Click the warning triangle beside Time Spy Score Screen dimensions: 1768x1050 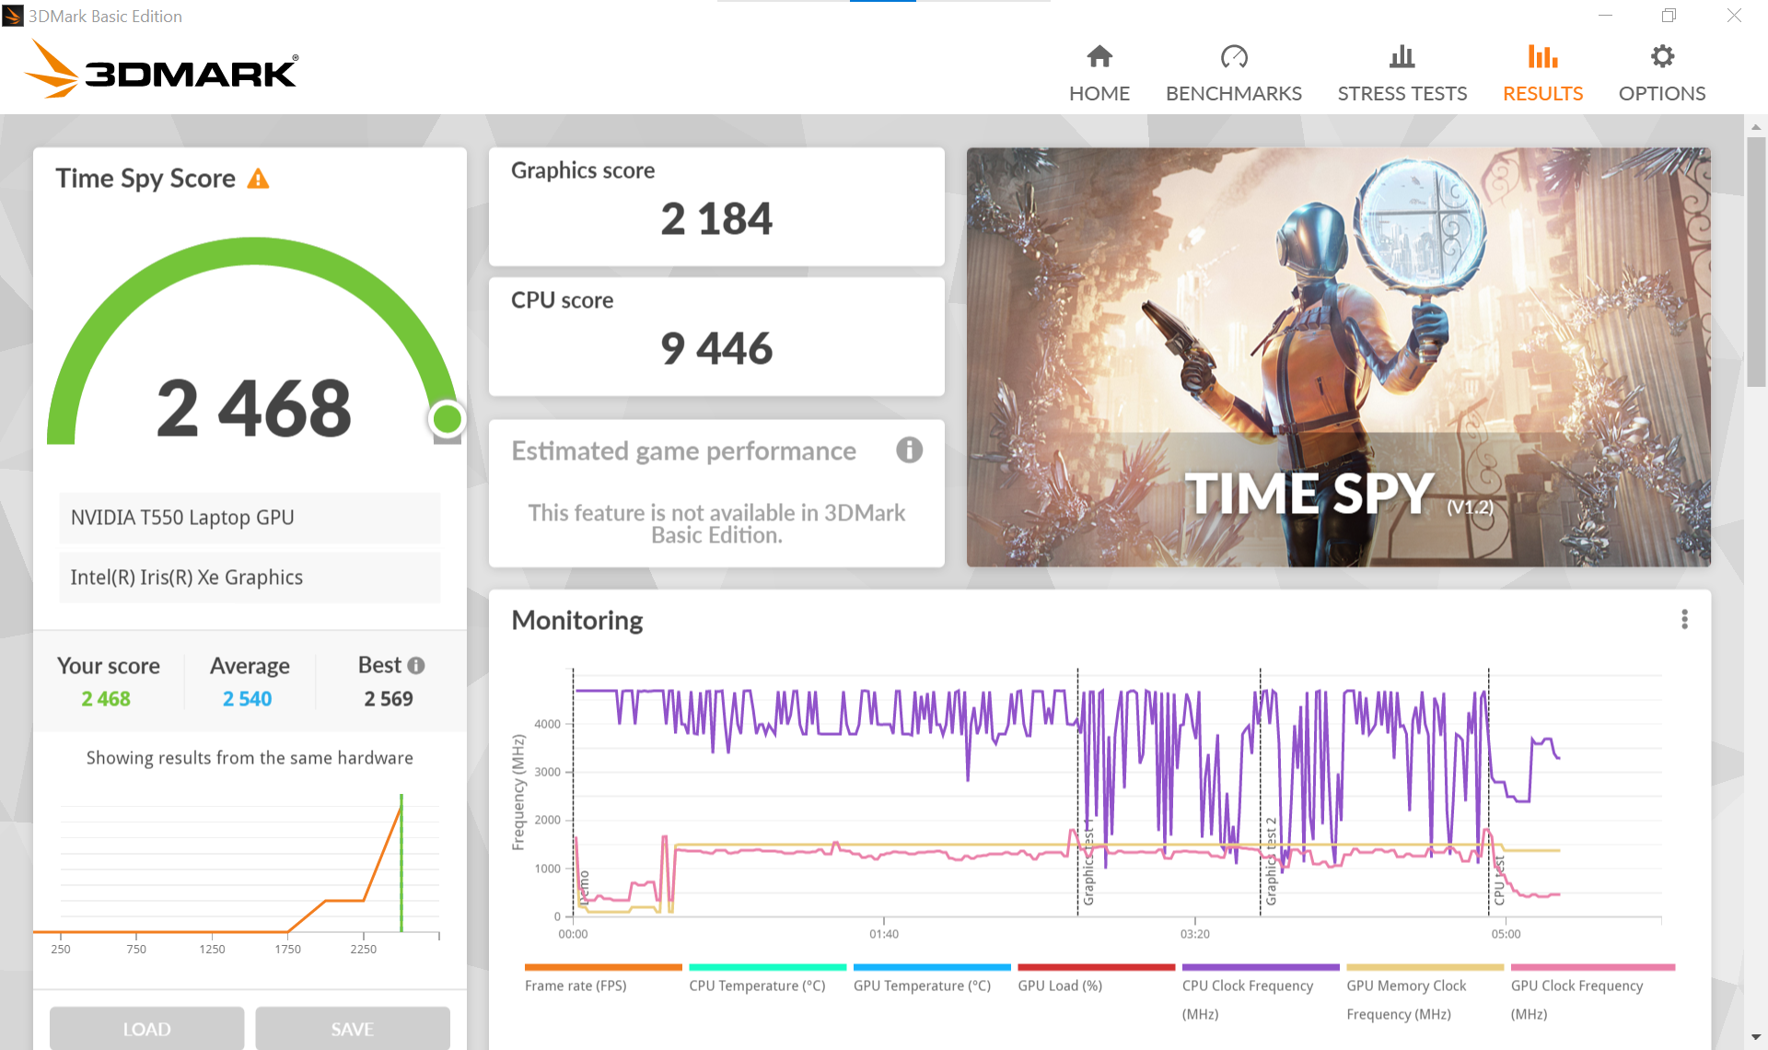coord(259,179)
